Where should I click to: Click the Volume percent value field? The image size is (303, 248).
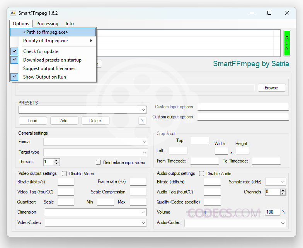point(273,212)
